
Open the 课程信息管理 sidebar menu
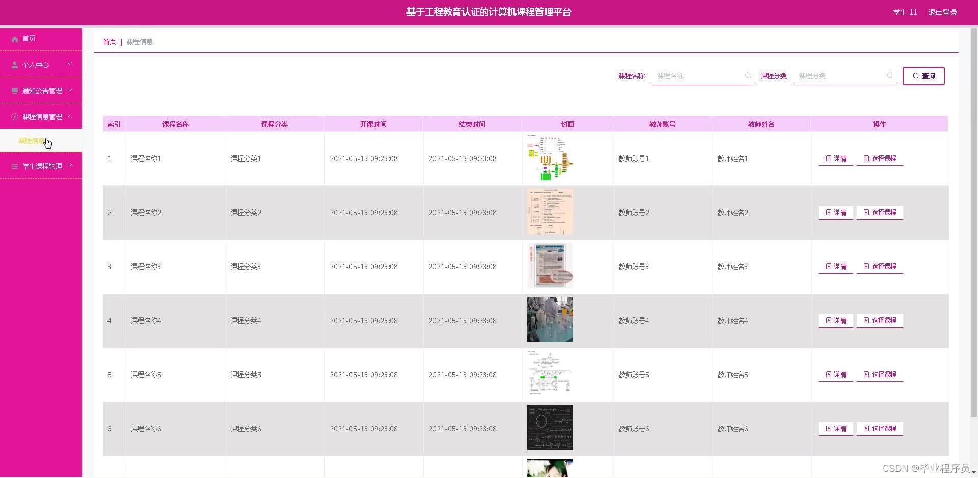click(41, 117)
